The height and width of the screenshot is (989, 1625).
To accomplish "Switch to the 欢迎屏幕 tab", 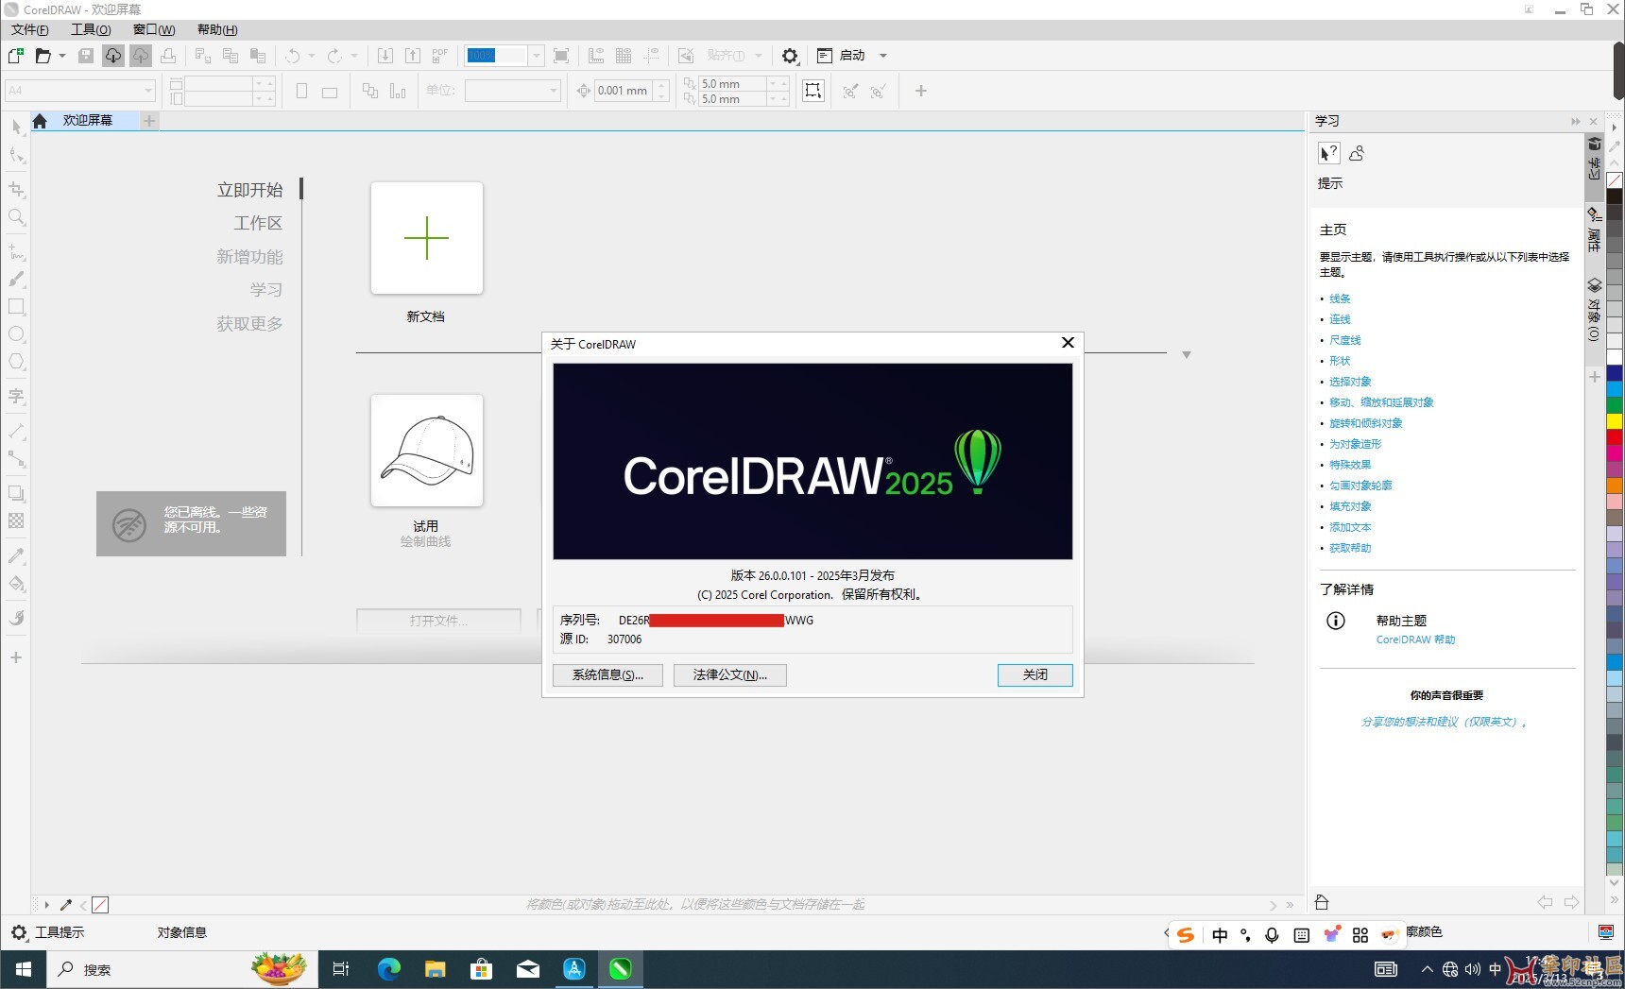I will (88, 120).
